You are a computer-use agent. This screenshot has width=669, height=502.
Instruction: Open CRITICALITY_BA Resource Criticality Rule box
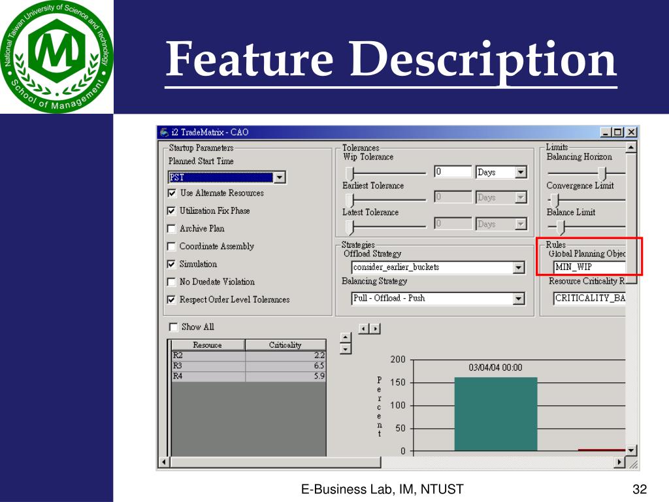589,298
